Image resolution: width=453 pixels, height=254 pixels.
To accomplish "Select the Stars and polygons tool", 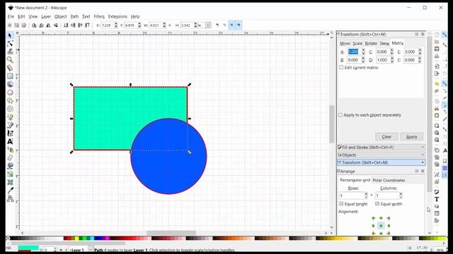I will click(x=10, y=101).
